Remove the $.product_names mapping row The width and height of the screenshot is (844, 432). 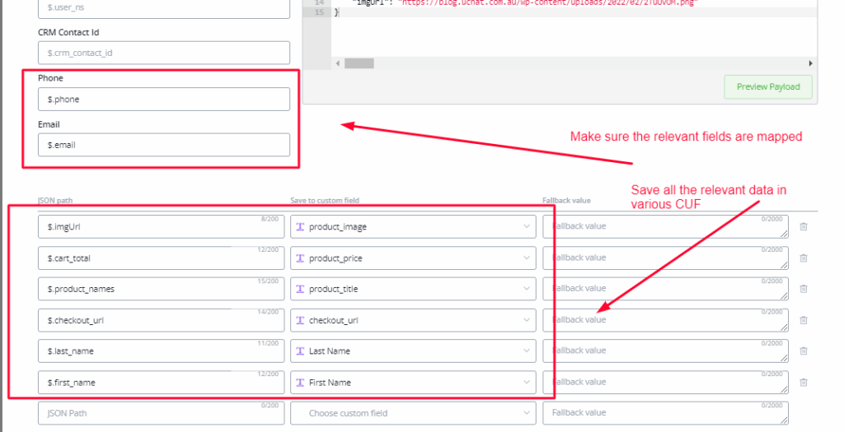point(804,289)
